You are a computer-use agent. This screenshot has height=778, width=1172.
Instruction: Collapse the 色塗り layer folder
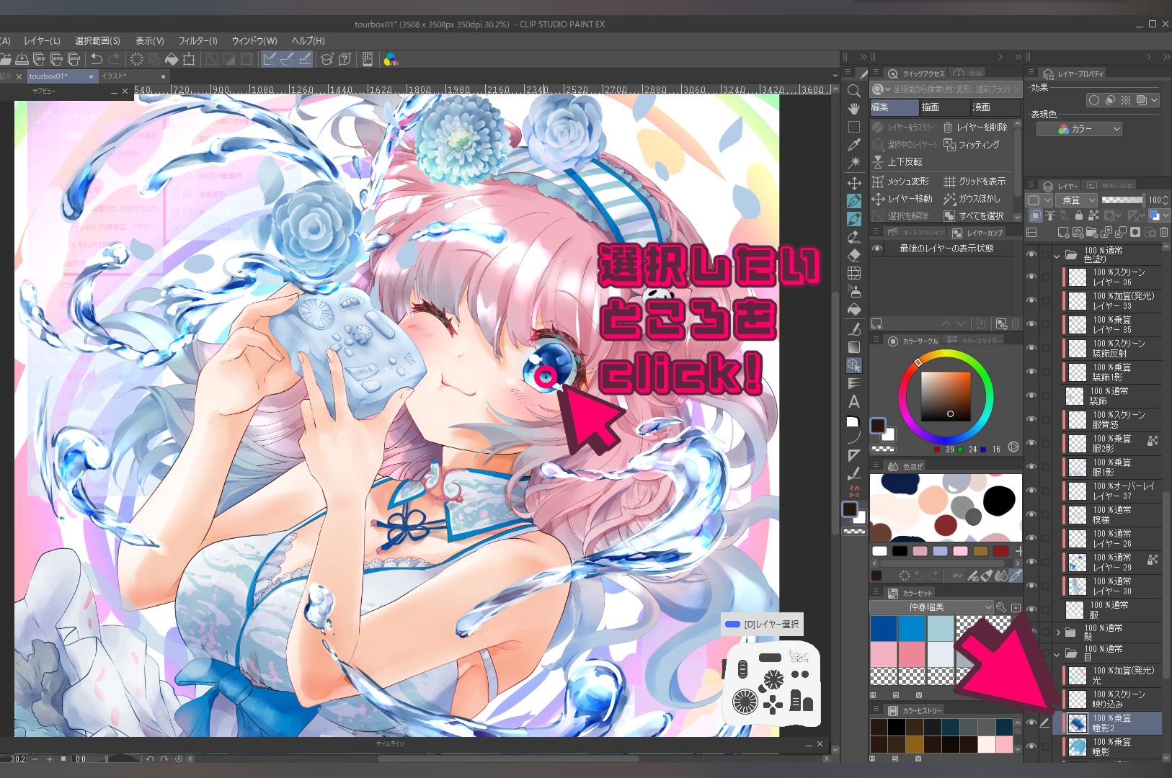(1058, 255)
